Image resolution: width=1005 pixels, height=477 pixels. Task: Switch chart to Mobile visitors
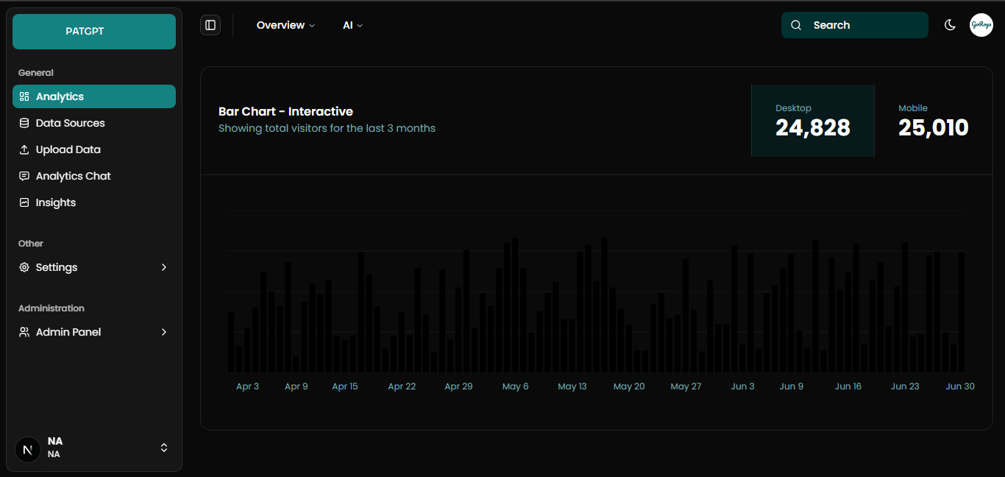pyautogui.click(x=933, y=121)
